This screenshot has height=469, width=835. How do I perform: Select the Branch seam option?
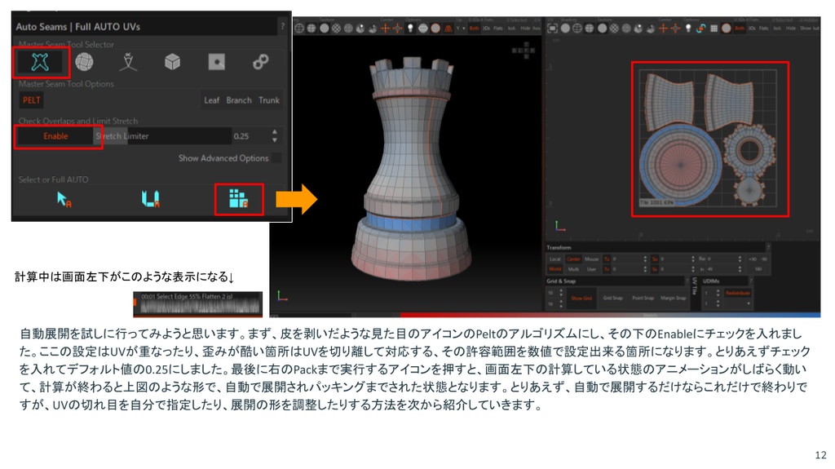click(239, 100)
